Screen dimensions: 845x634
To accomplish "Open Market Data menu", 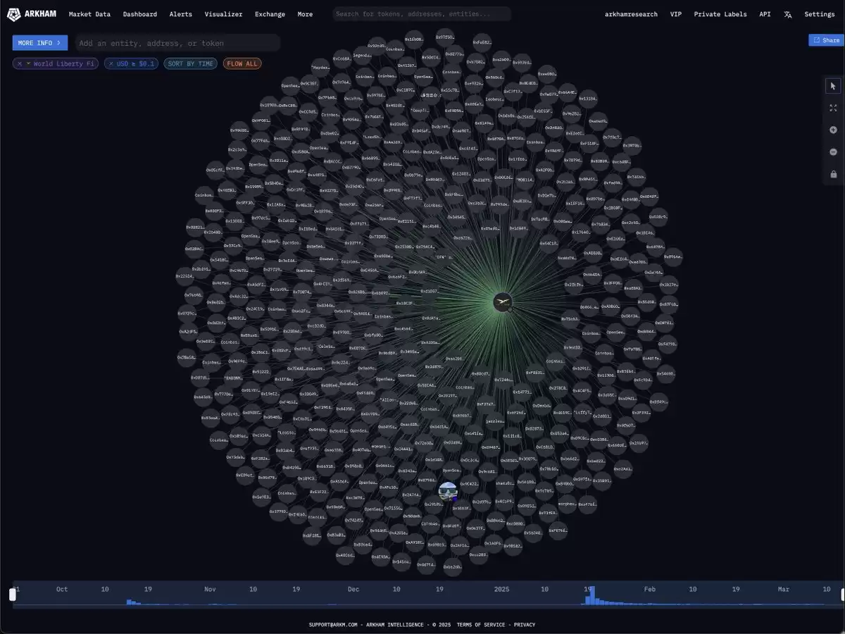I will coord(89,14).
